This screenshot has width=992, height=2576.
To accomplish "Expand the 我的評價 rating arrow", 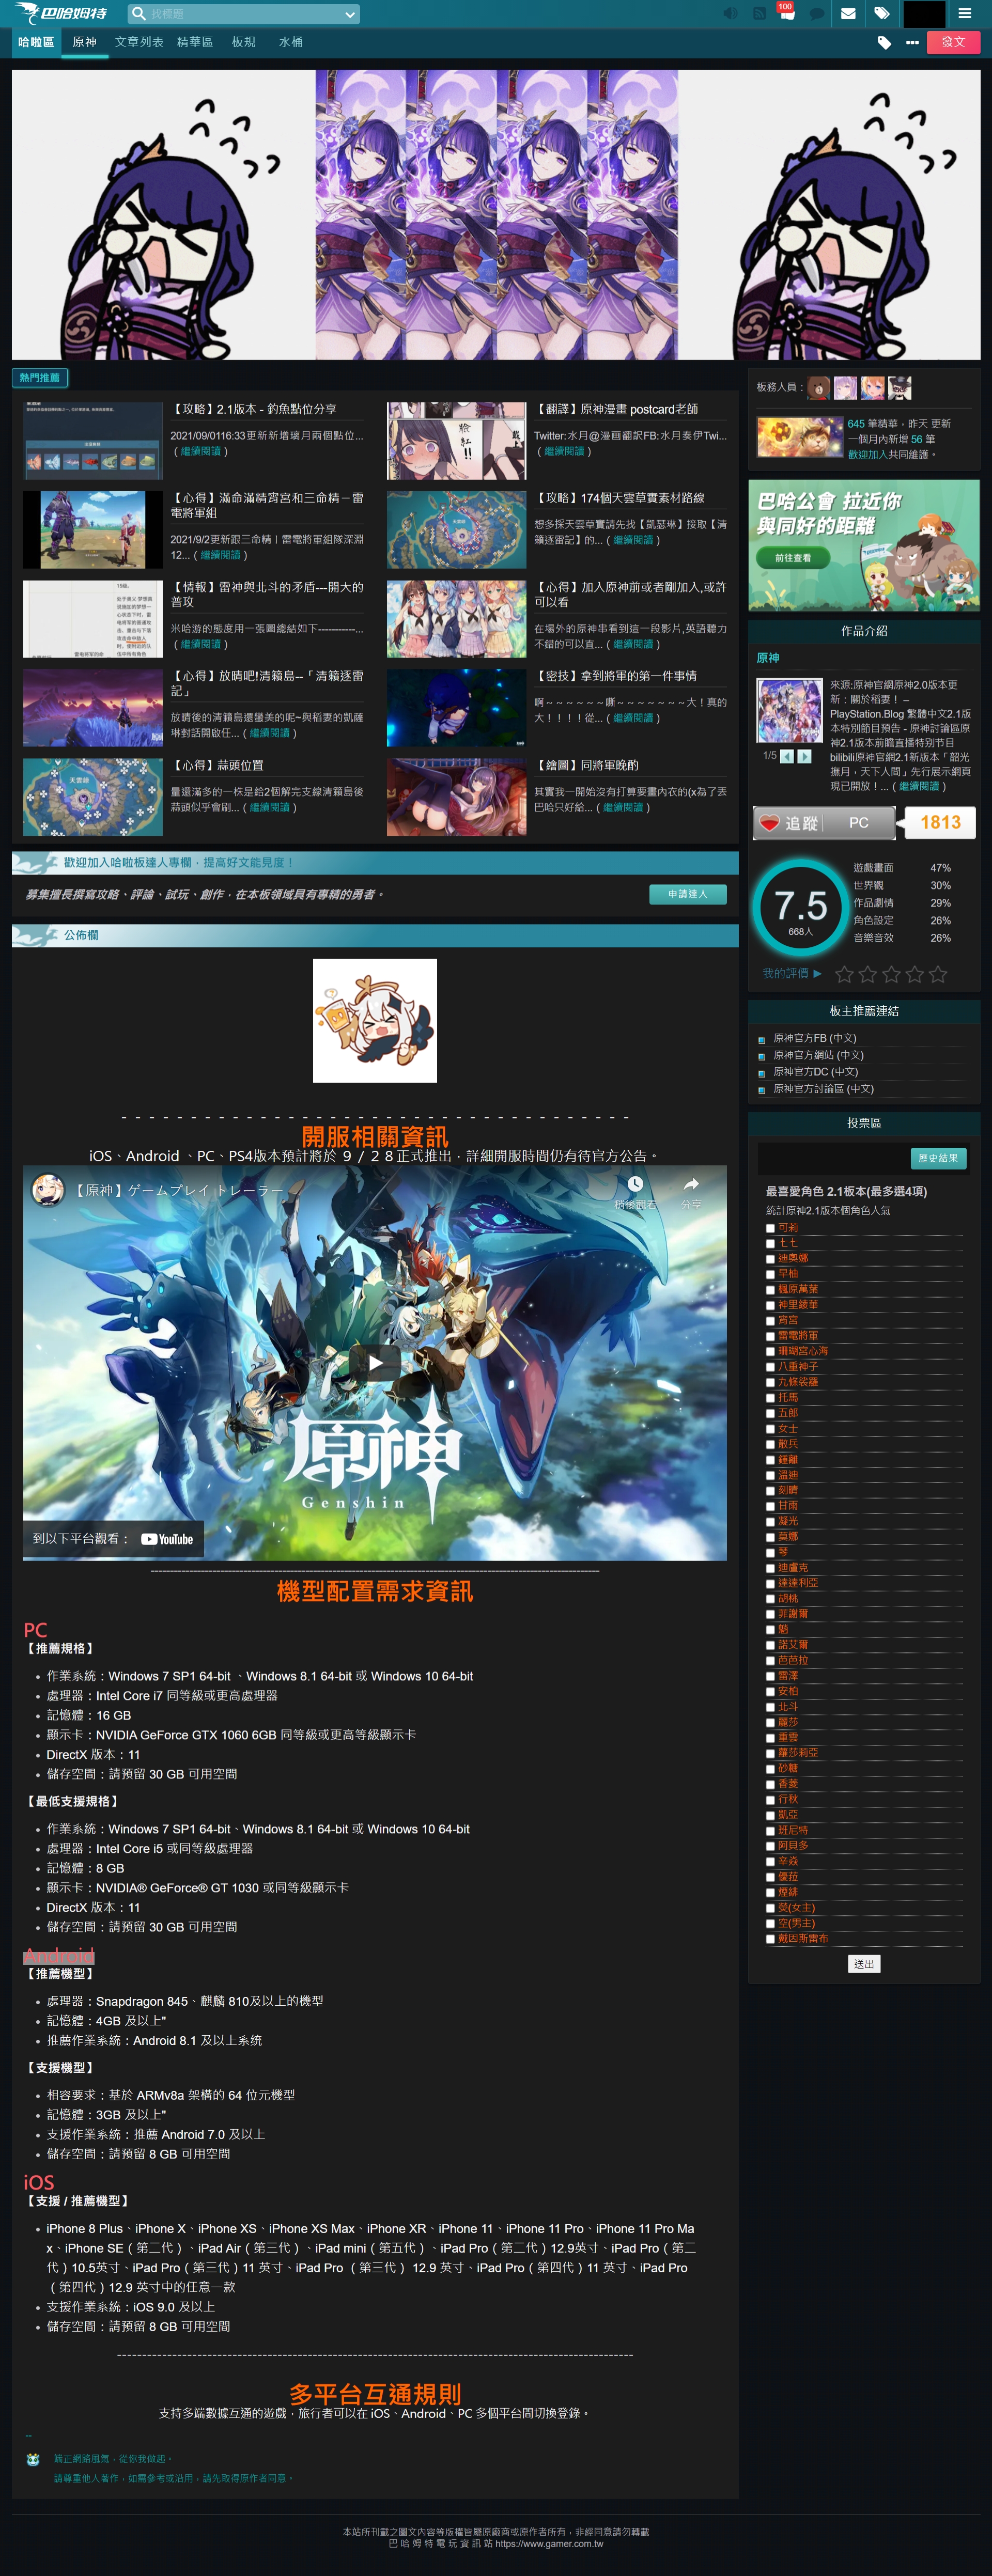I will tap(817, 973).
